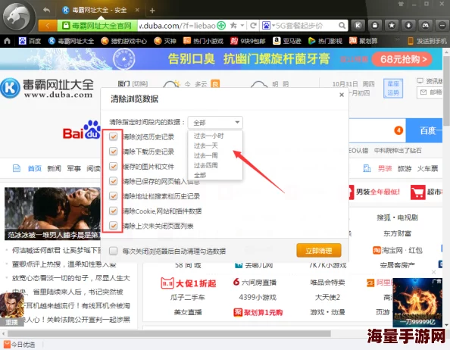Click the bookmark star icon in address bar
The height and width of the screenshot is (350, 450).
pyautogui.click(x=233, y=26)
